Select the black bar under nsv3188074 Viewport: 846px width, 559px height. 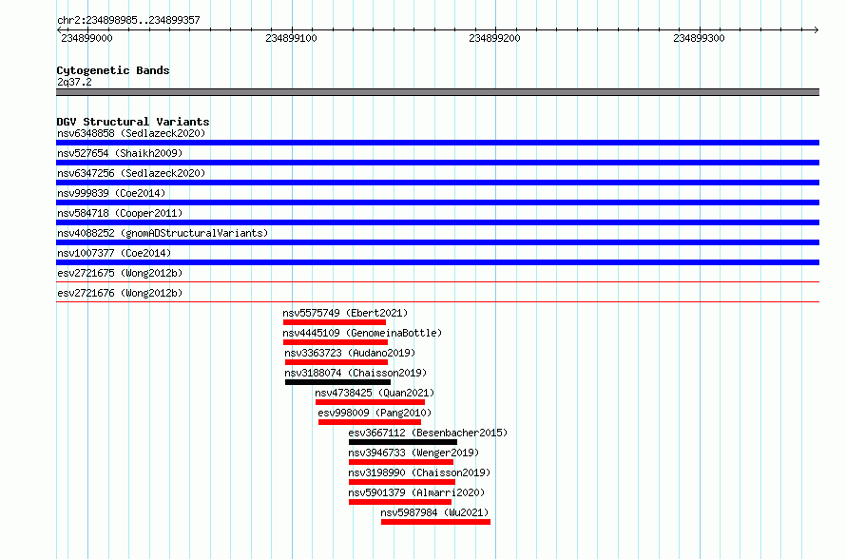[x=337, y=382]
